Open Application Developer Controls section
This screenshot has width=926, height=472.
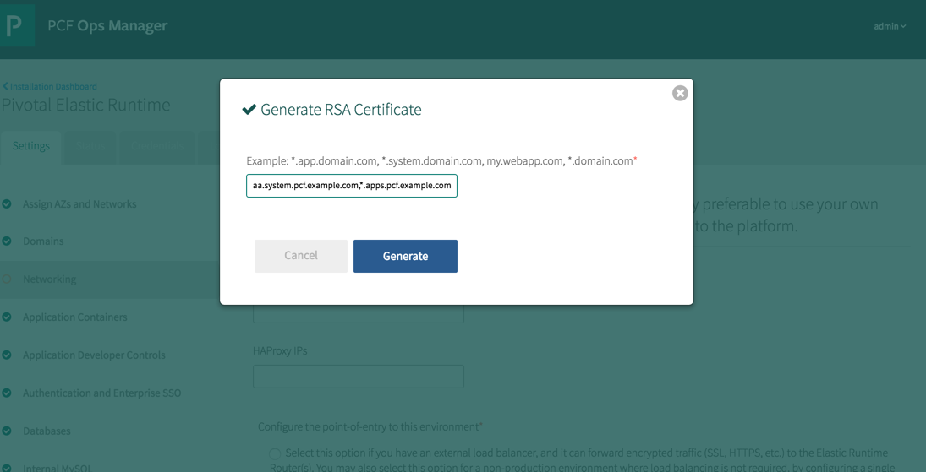[x=94, y=355]
